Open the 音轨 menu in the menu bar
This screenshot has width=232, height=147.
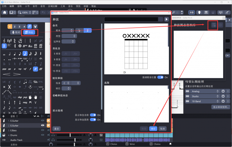(x=19, y=6)
